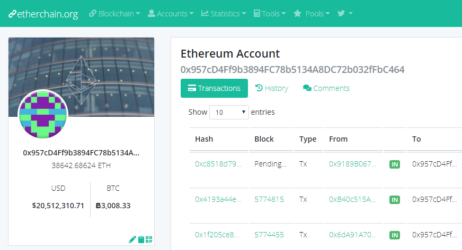Click the IN badge on the Pending row
This screenshot has width=462, height=250.
pyautogui.click(x=395, y=164)
